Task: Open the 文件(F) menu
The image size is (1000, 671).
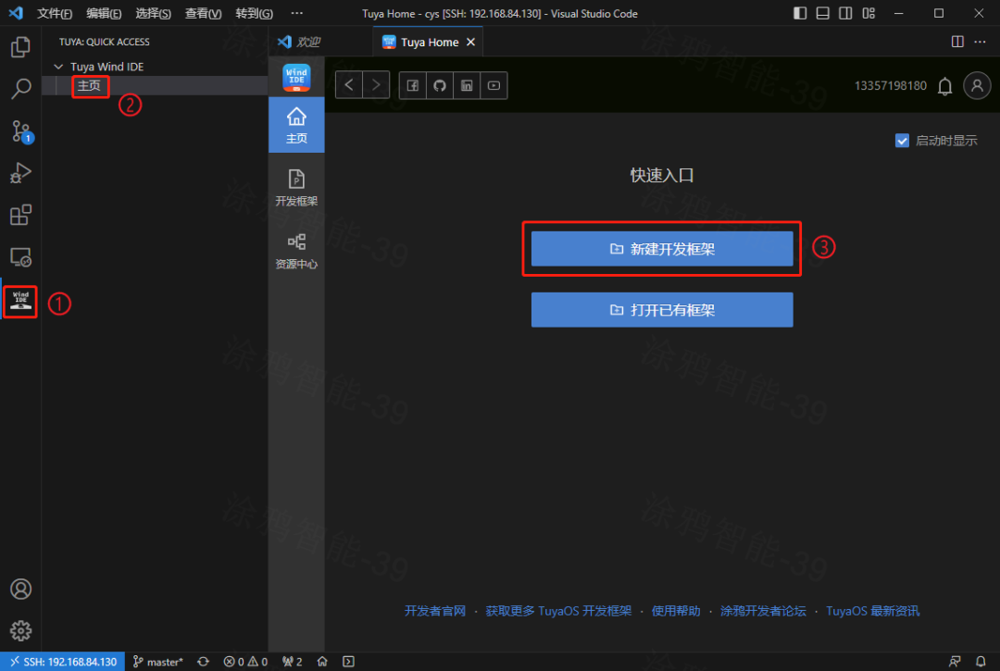Action: coord(54,13)
